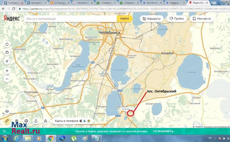Open Internet Explorer from the taskbar

(x=16, y=138)
